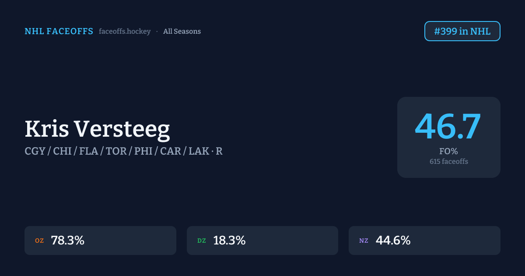Click the NHL FACEOFFS site title

(59, 32)
